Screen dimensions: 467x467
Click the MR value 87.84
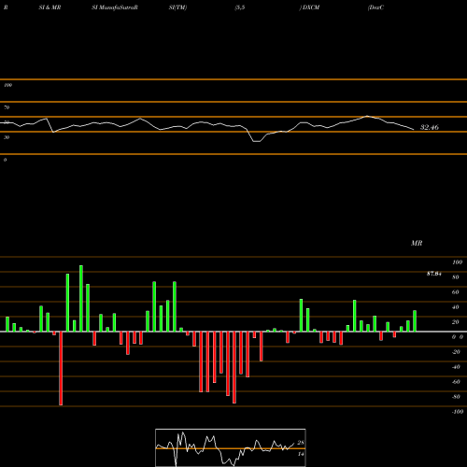[434, 274]
